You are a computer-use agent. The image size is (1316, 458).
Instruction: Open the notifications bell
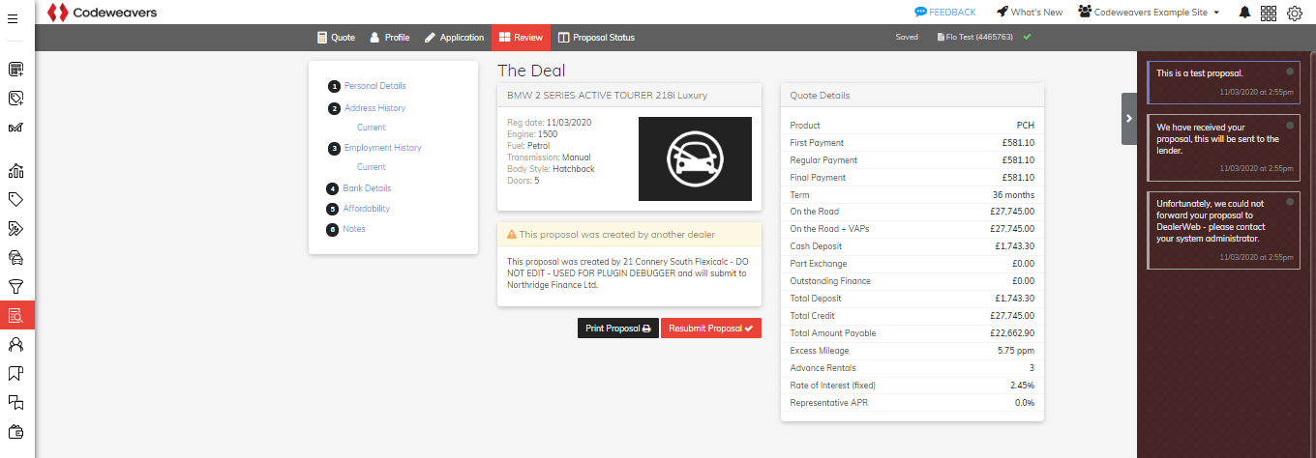(x=1244, y=13)
